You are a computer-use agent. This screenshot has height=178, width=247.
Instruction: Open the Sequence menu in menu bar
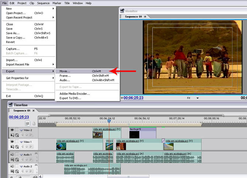click(43, 3)
